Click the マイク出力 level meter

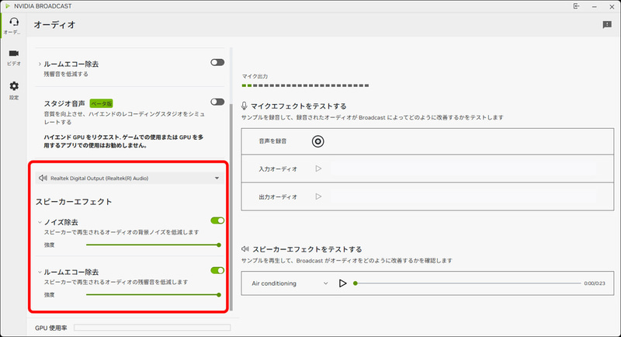coord(305,85)
